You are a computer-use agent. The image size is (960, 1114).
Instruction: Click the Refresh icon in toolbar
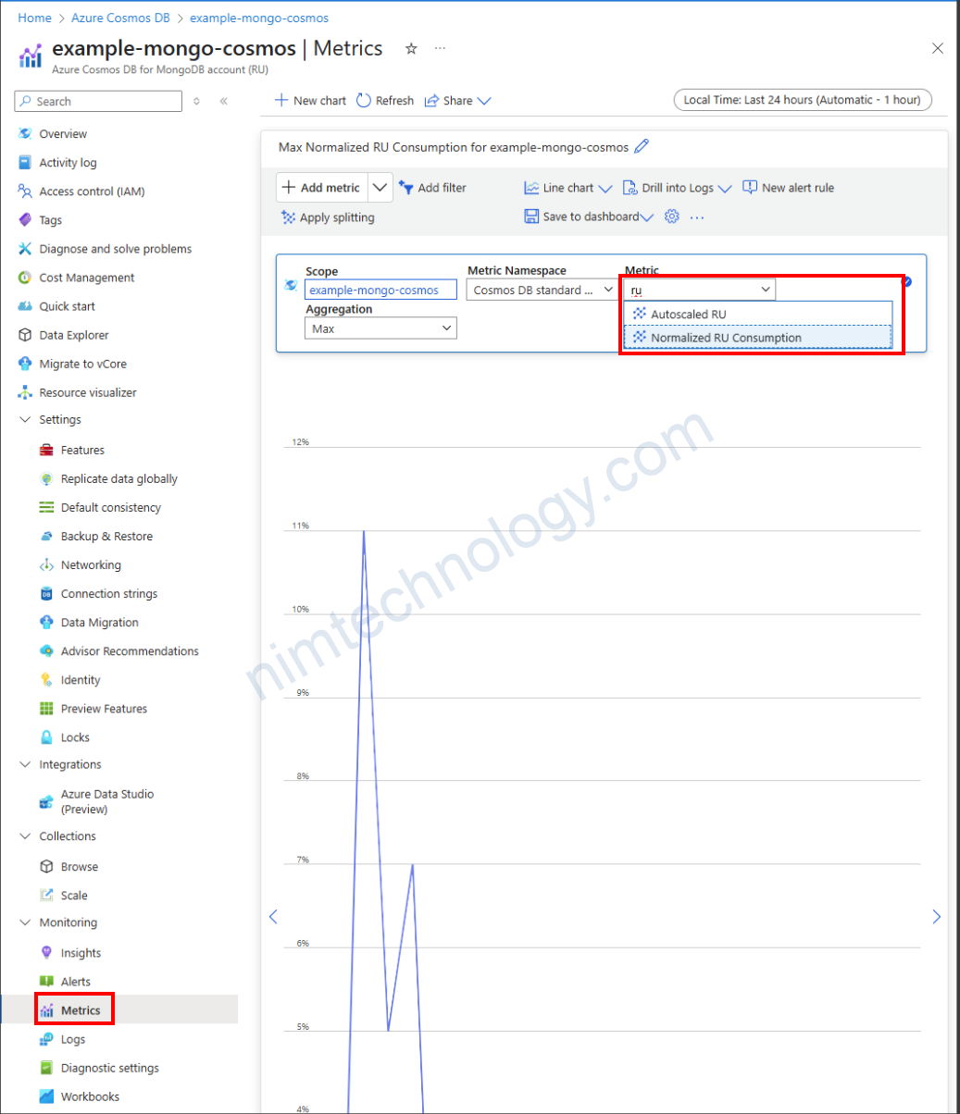[364, 101]
